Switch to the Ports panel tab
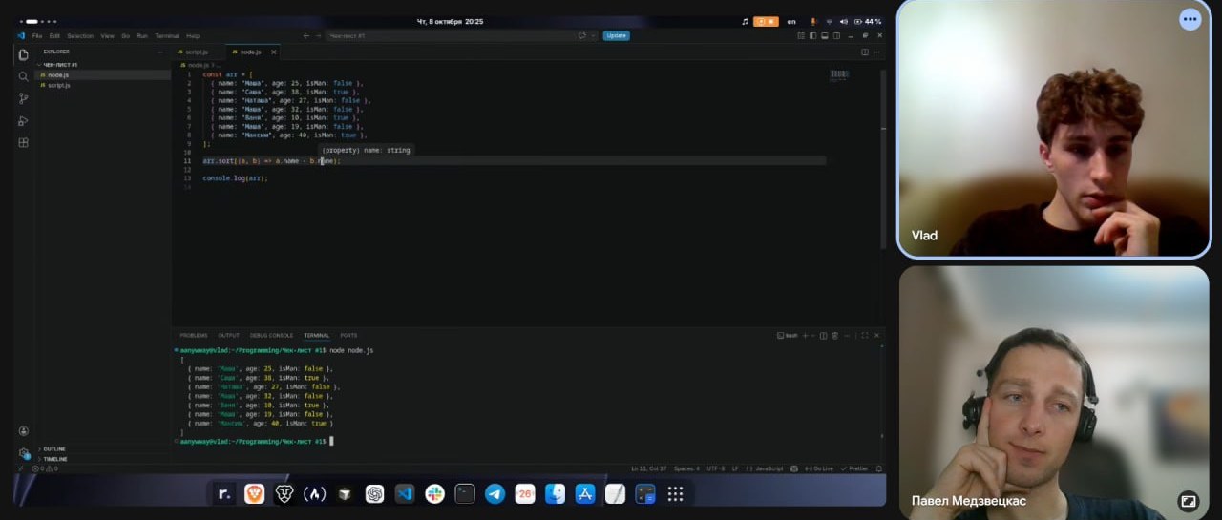 348,335
